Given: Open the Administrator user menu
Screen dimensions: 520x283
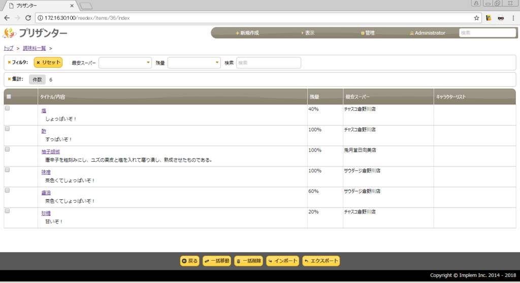Looking at the screenshot, I should 428,33.
